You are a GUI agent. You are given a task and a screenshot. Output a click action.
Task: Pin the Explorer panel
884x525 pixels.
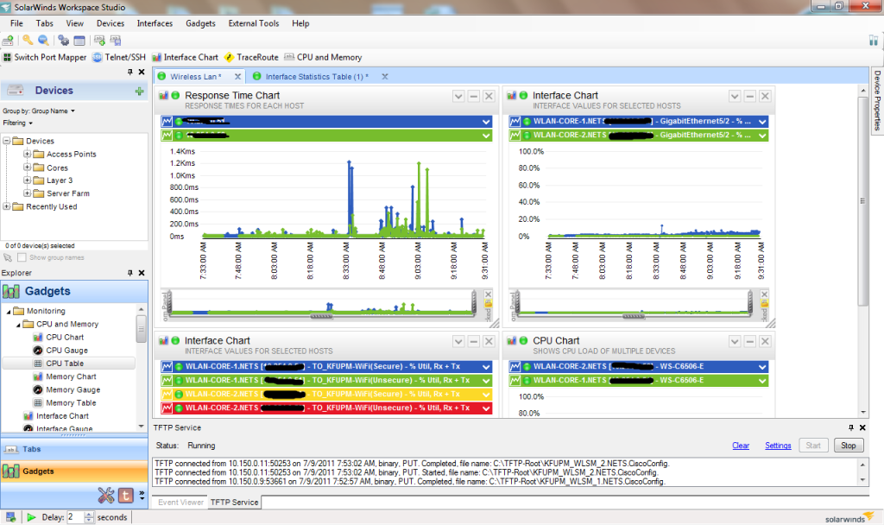[x=130, y=273]
